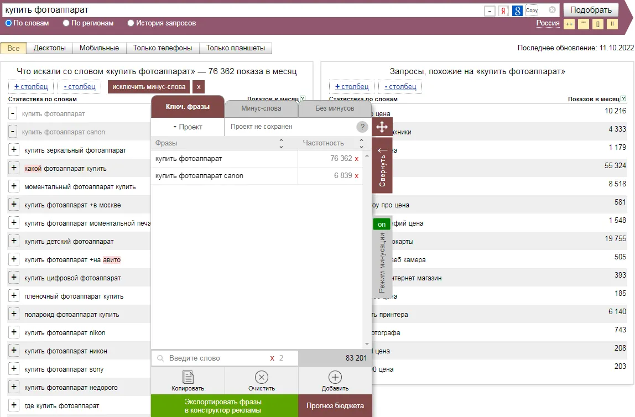Click the help icon beside left 'Показов в месяц'
Viewport: 635px width, 417px height.
303,98
